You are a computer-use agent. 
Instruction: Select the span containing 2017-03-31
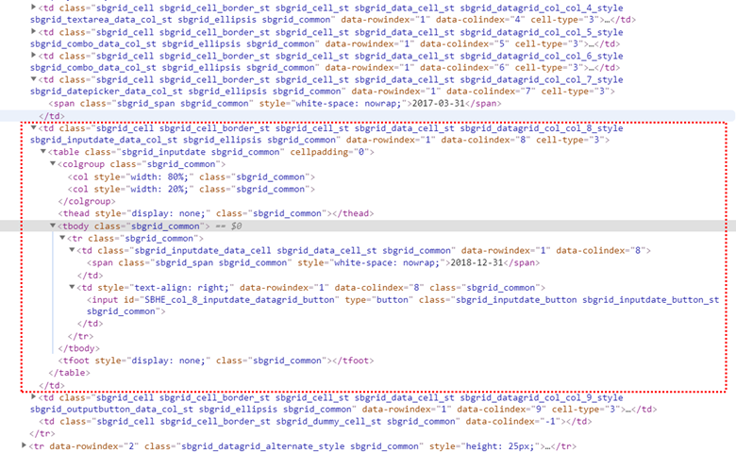point(276,103)
